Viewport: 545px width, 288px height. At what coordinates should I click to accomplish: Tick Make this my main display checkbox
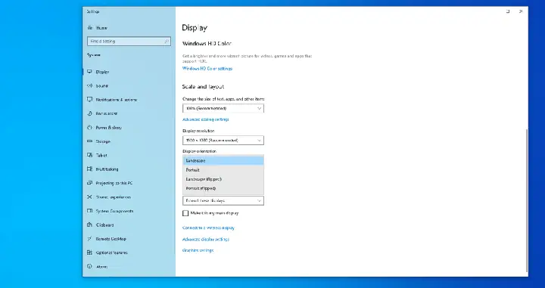tap(185, 213)
